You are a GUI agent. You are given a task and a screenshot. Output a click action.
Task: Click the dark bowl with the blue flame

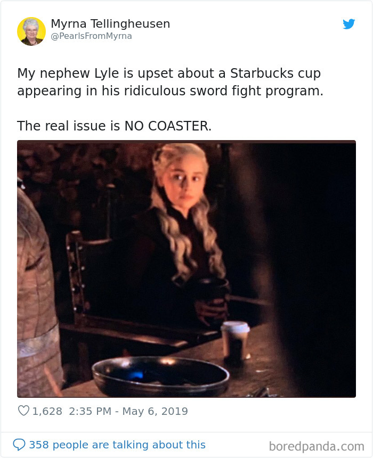[x=160, y=376]
